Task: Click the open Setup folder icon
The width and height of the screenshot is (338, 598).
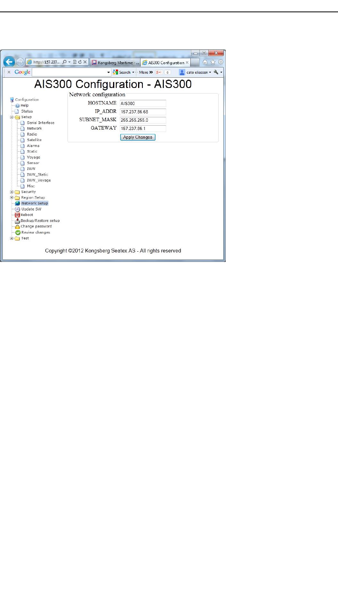Action: pos(17,117)
